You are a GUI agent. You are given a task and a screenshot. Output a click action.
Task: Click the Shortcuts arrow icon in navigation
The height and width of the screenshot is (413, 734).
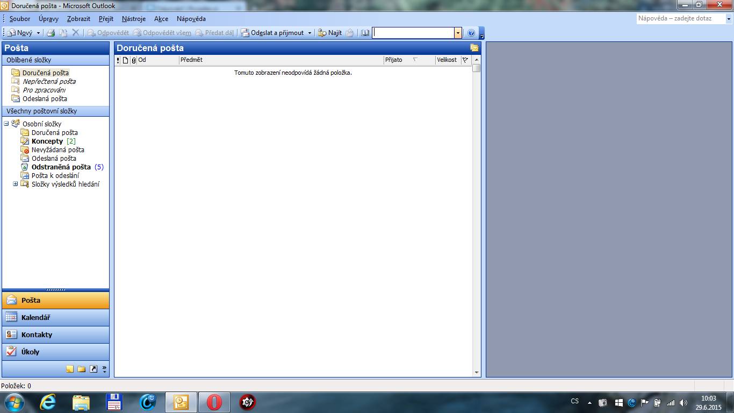[93, 369]
